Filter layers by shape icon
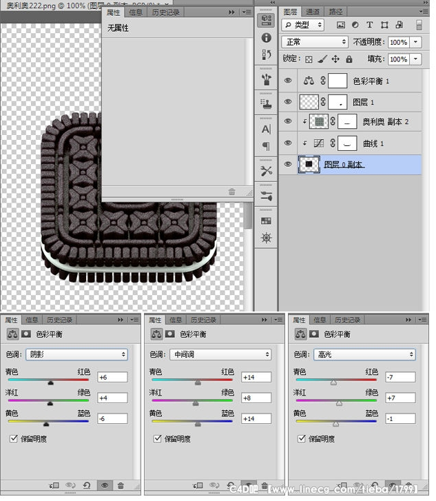The height and width of the screenshot is (501, 436). (384, 25)
